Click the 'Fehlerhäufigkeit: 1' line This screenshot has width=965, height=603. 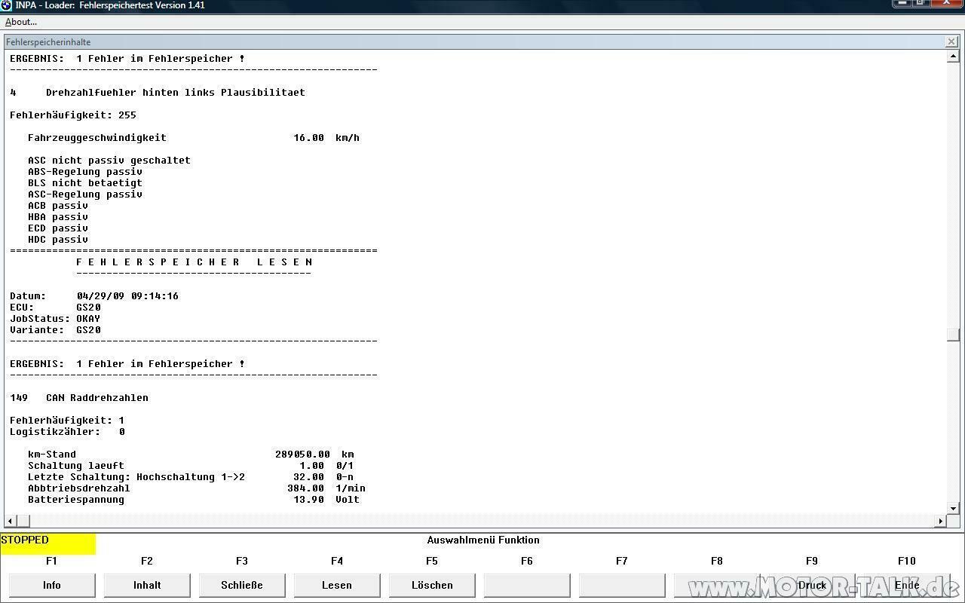(67, 421)
